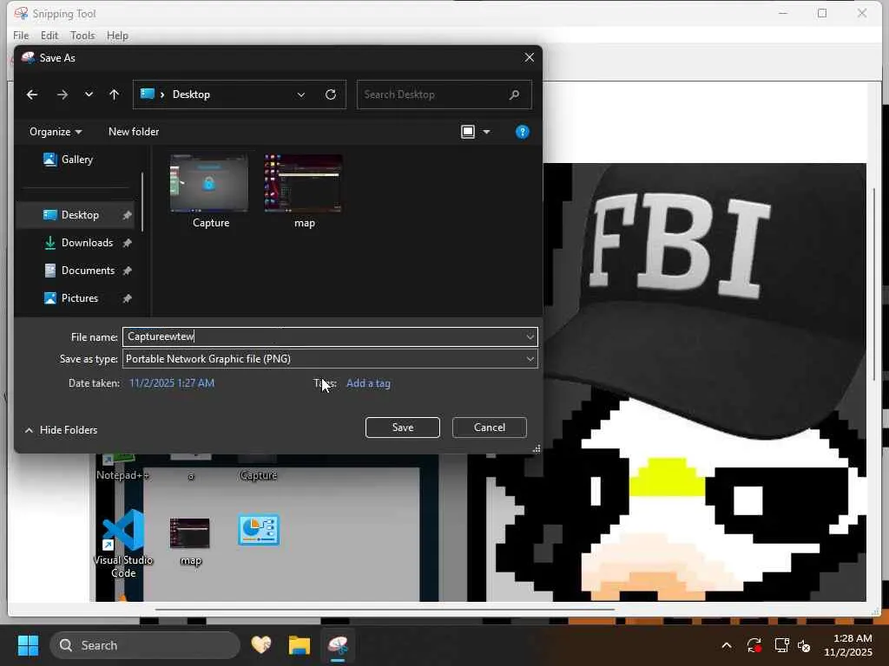Open network display tray icon

click(x=782, y=645)
